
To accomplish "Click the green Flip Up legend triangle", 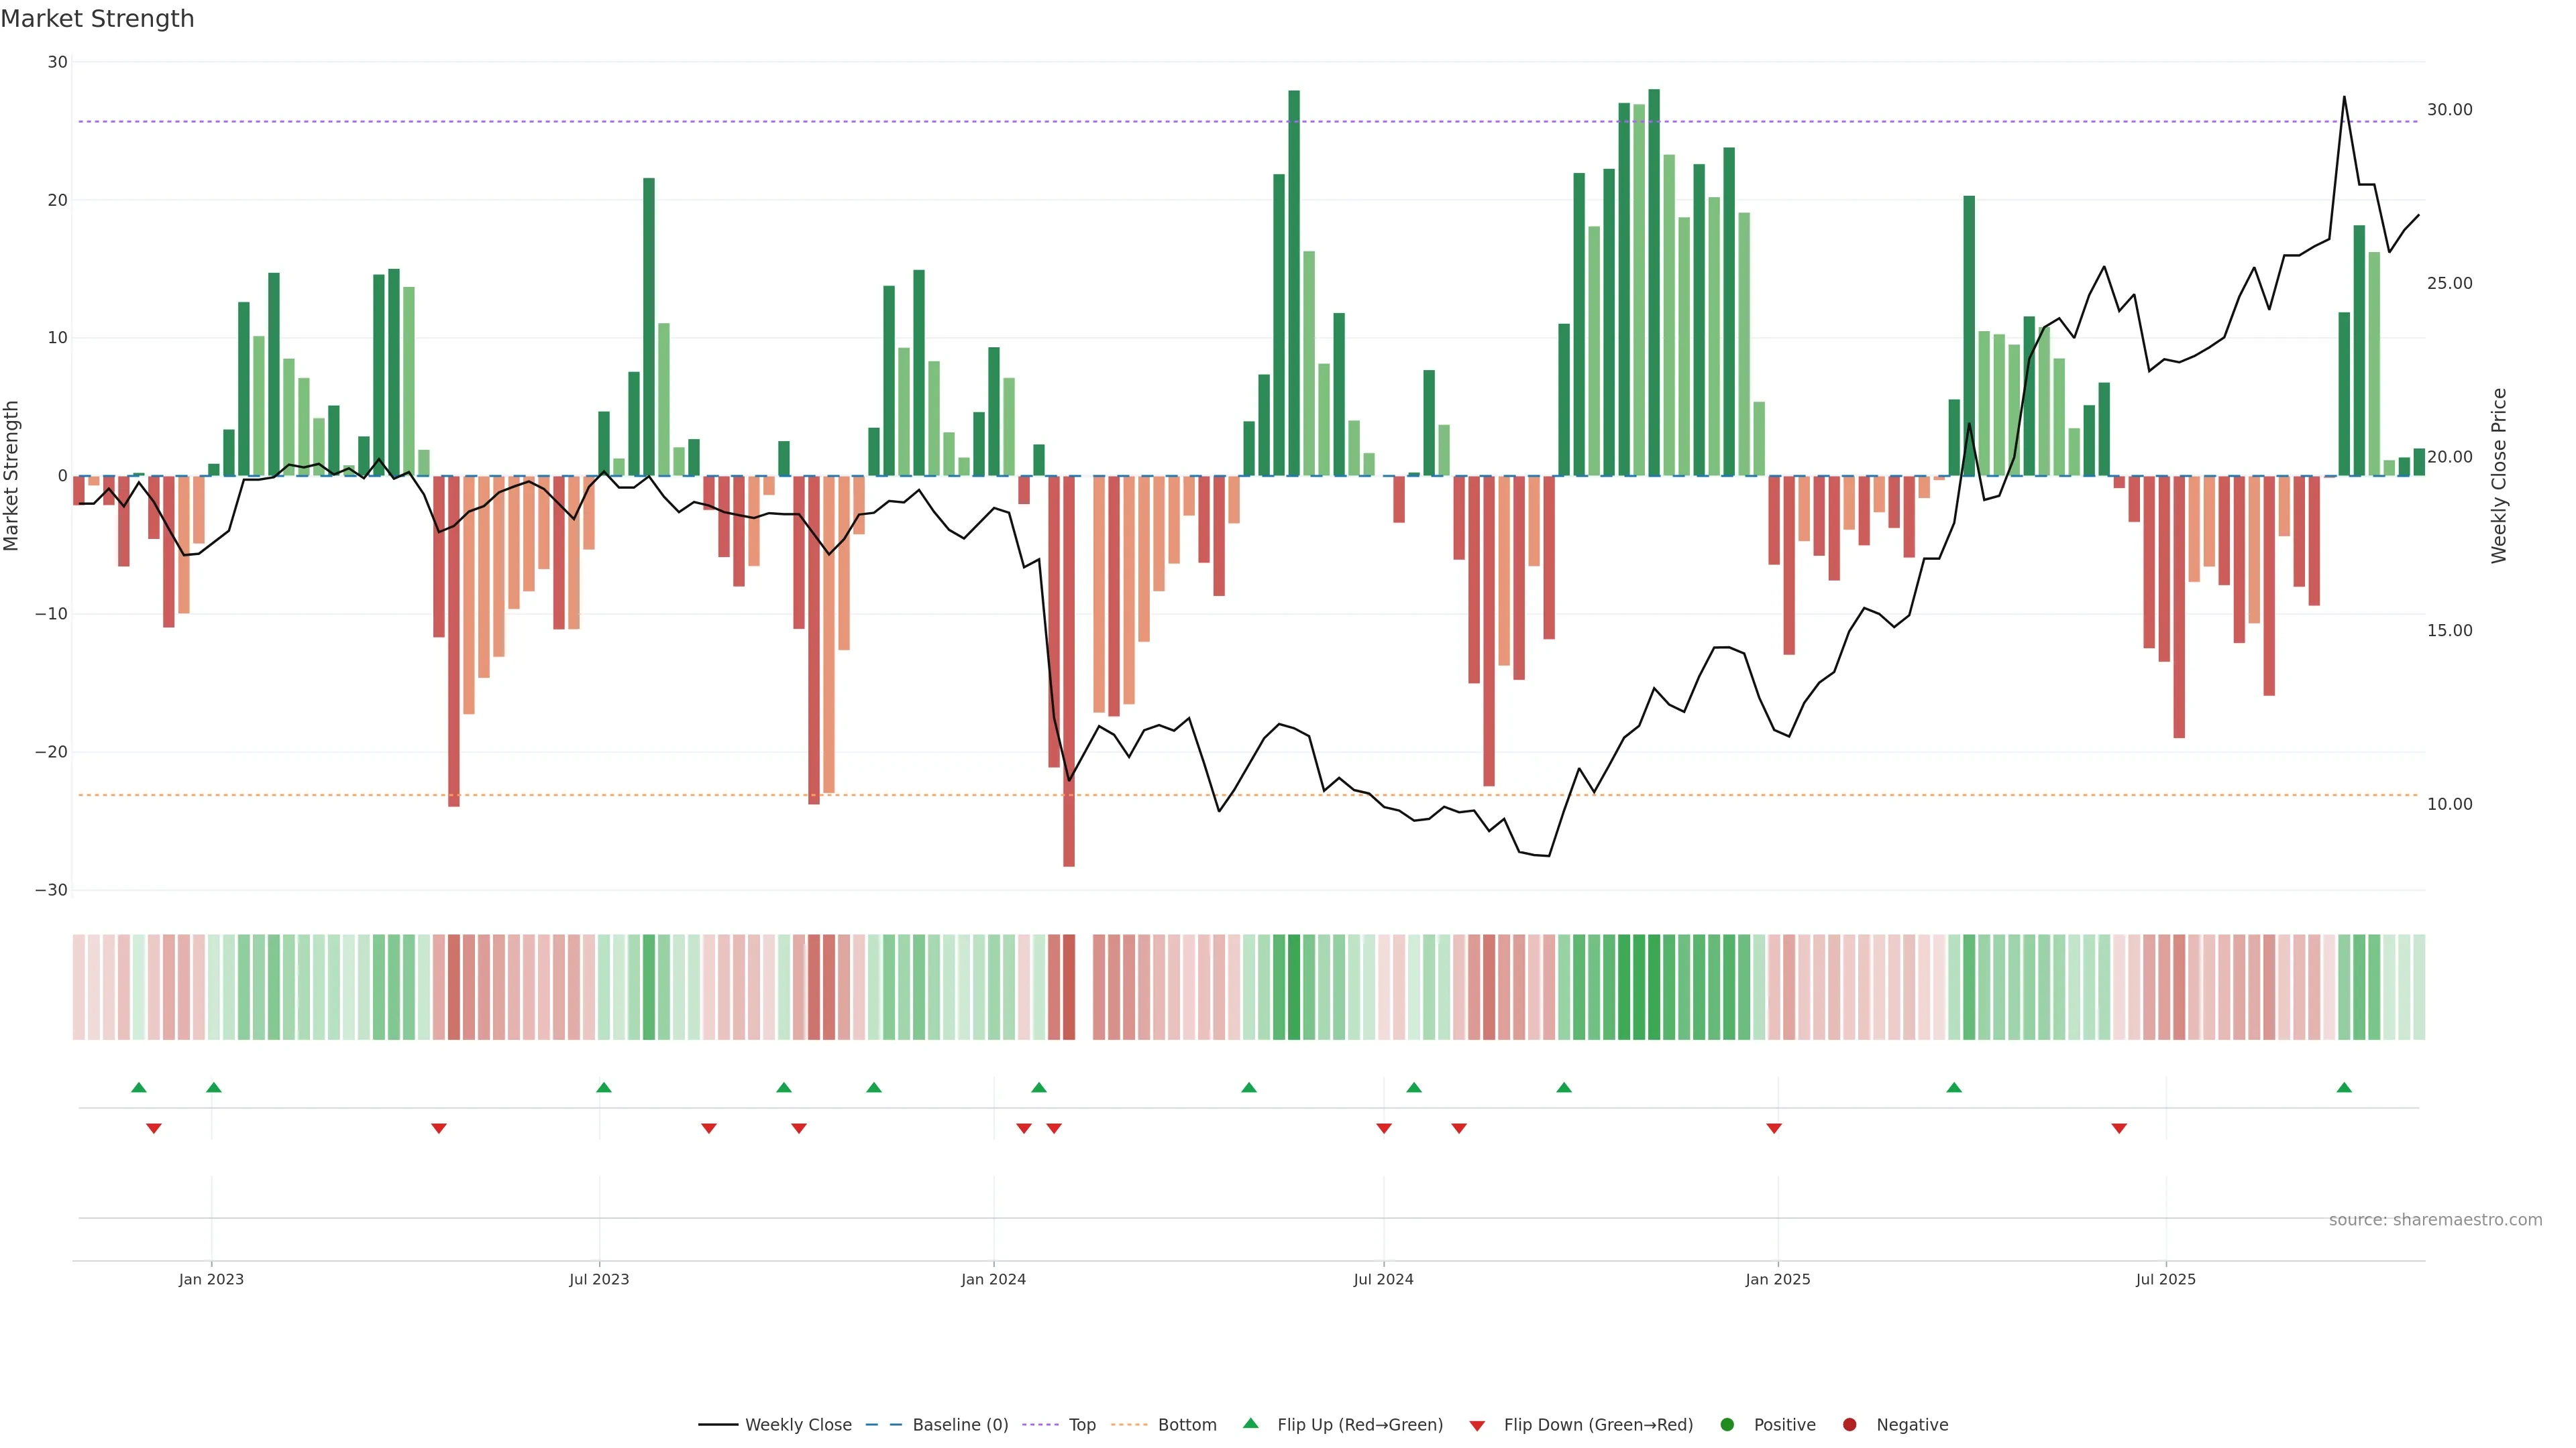I will click(1250, 1423).
